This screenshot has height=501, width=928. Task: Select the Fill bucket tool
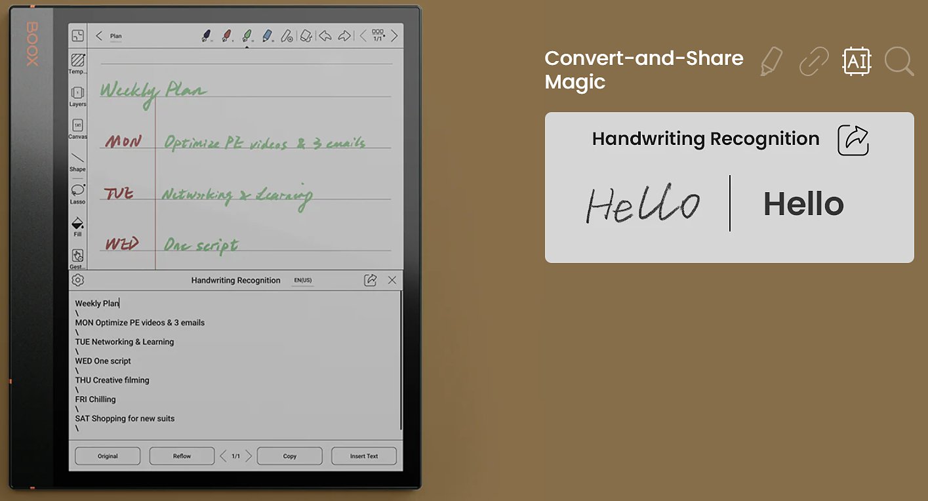pyautogui.click(x=77, y=224)
